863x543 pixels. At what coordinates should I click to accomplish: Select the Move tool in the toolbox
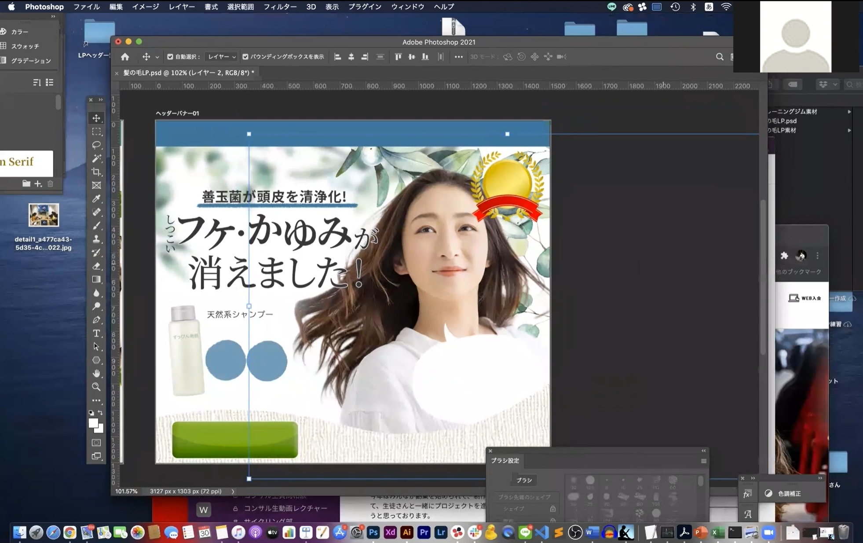96,118
